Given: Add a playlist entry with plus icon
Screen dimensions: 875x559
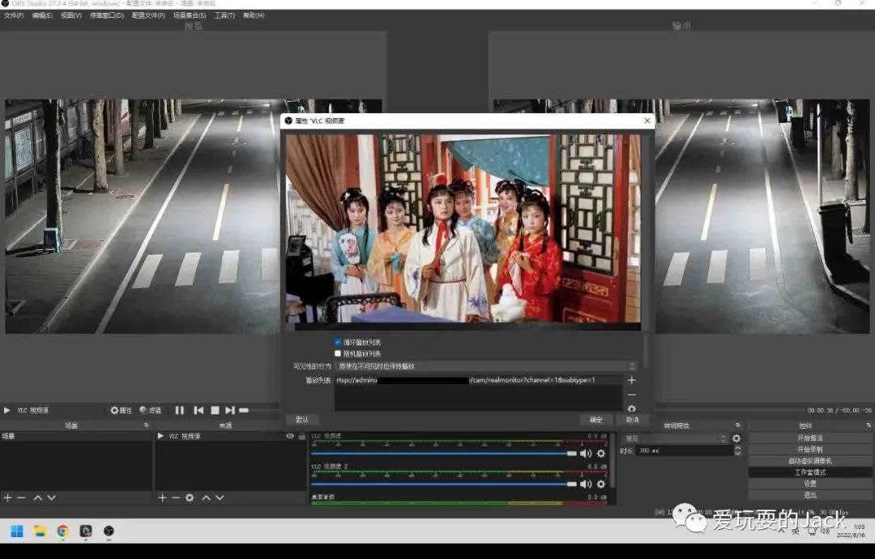Looking at the screenshot, I should click(632, 380).
